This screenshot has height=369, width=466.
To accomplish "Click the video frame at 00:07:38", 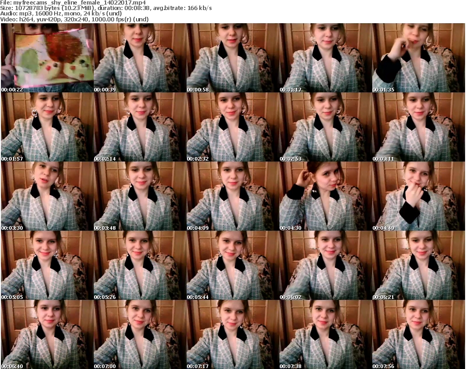I will point(326,334).
